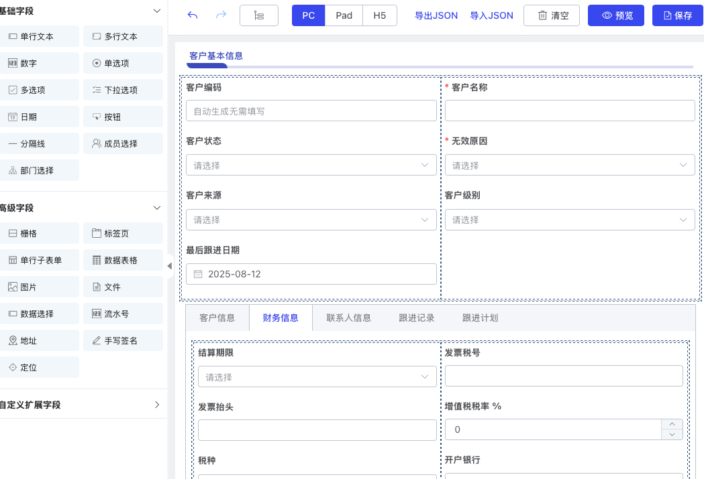Image resolution: width=704 pixels, height=479 pixels.
Task: Add a 手写签名 component
Action: 123,340
